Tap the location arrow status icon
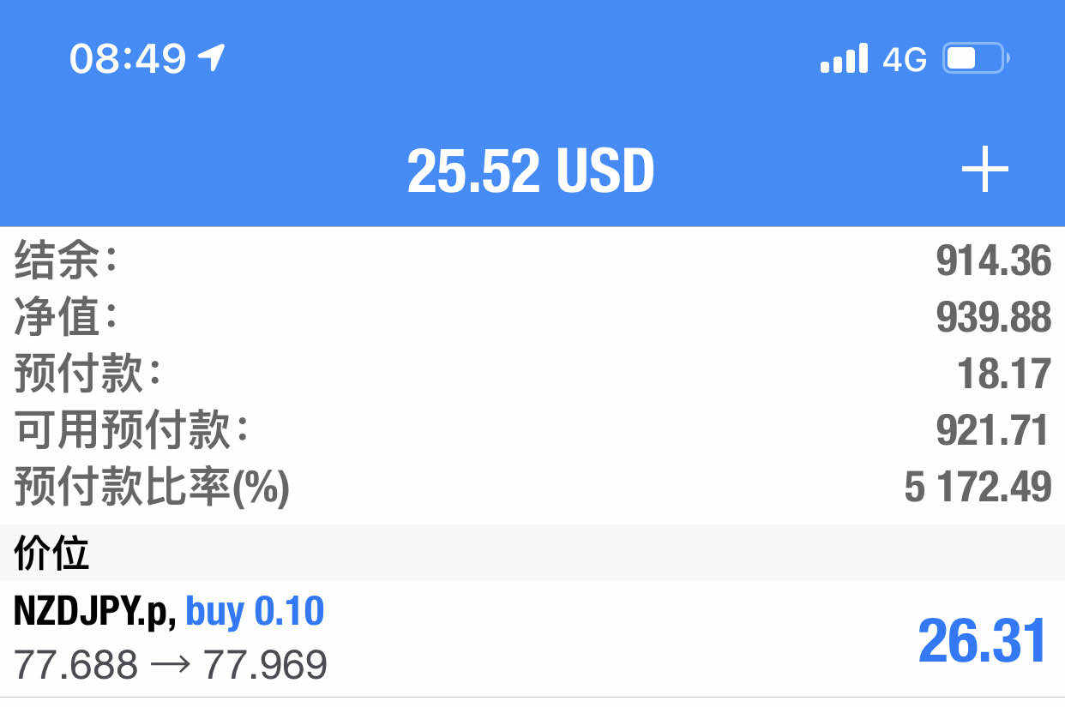The width and height of the screenshot is (1065, 707). [x=211, y=58]
